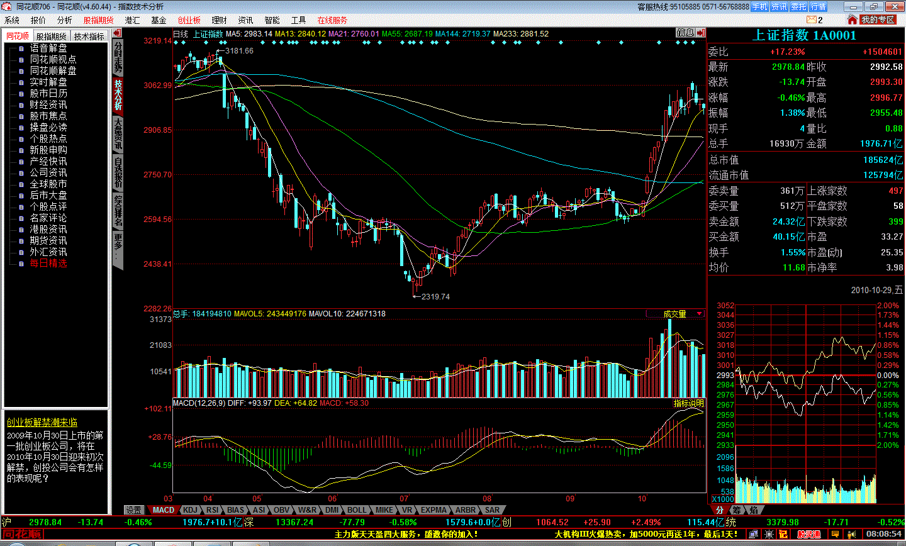Open the 手机 title bar button
Screen dimensions: 906x546
(x=760, y=7)
